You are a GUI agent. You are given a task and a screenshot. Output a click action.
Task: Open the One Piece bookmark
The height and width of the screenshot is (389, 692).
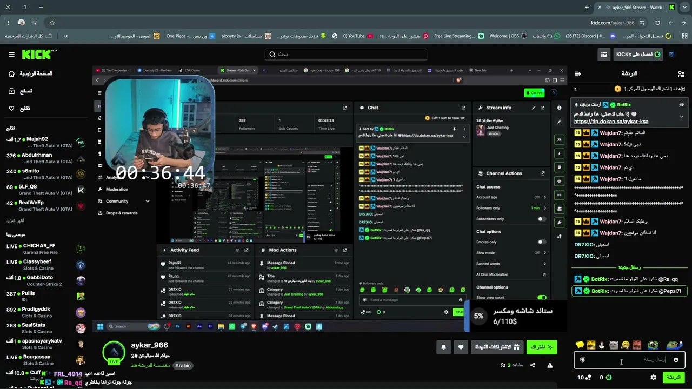[191, 36]
